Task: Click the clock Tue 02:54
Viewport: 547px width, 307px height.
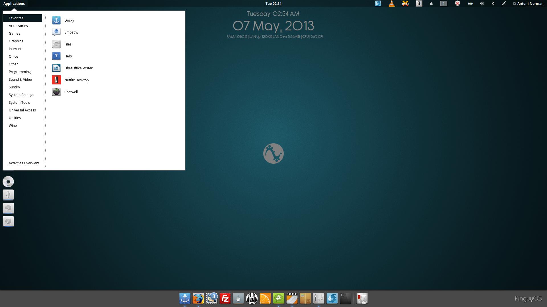Action: (273, 4)
